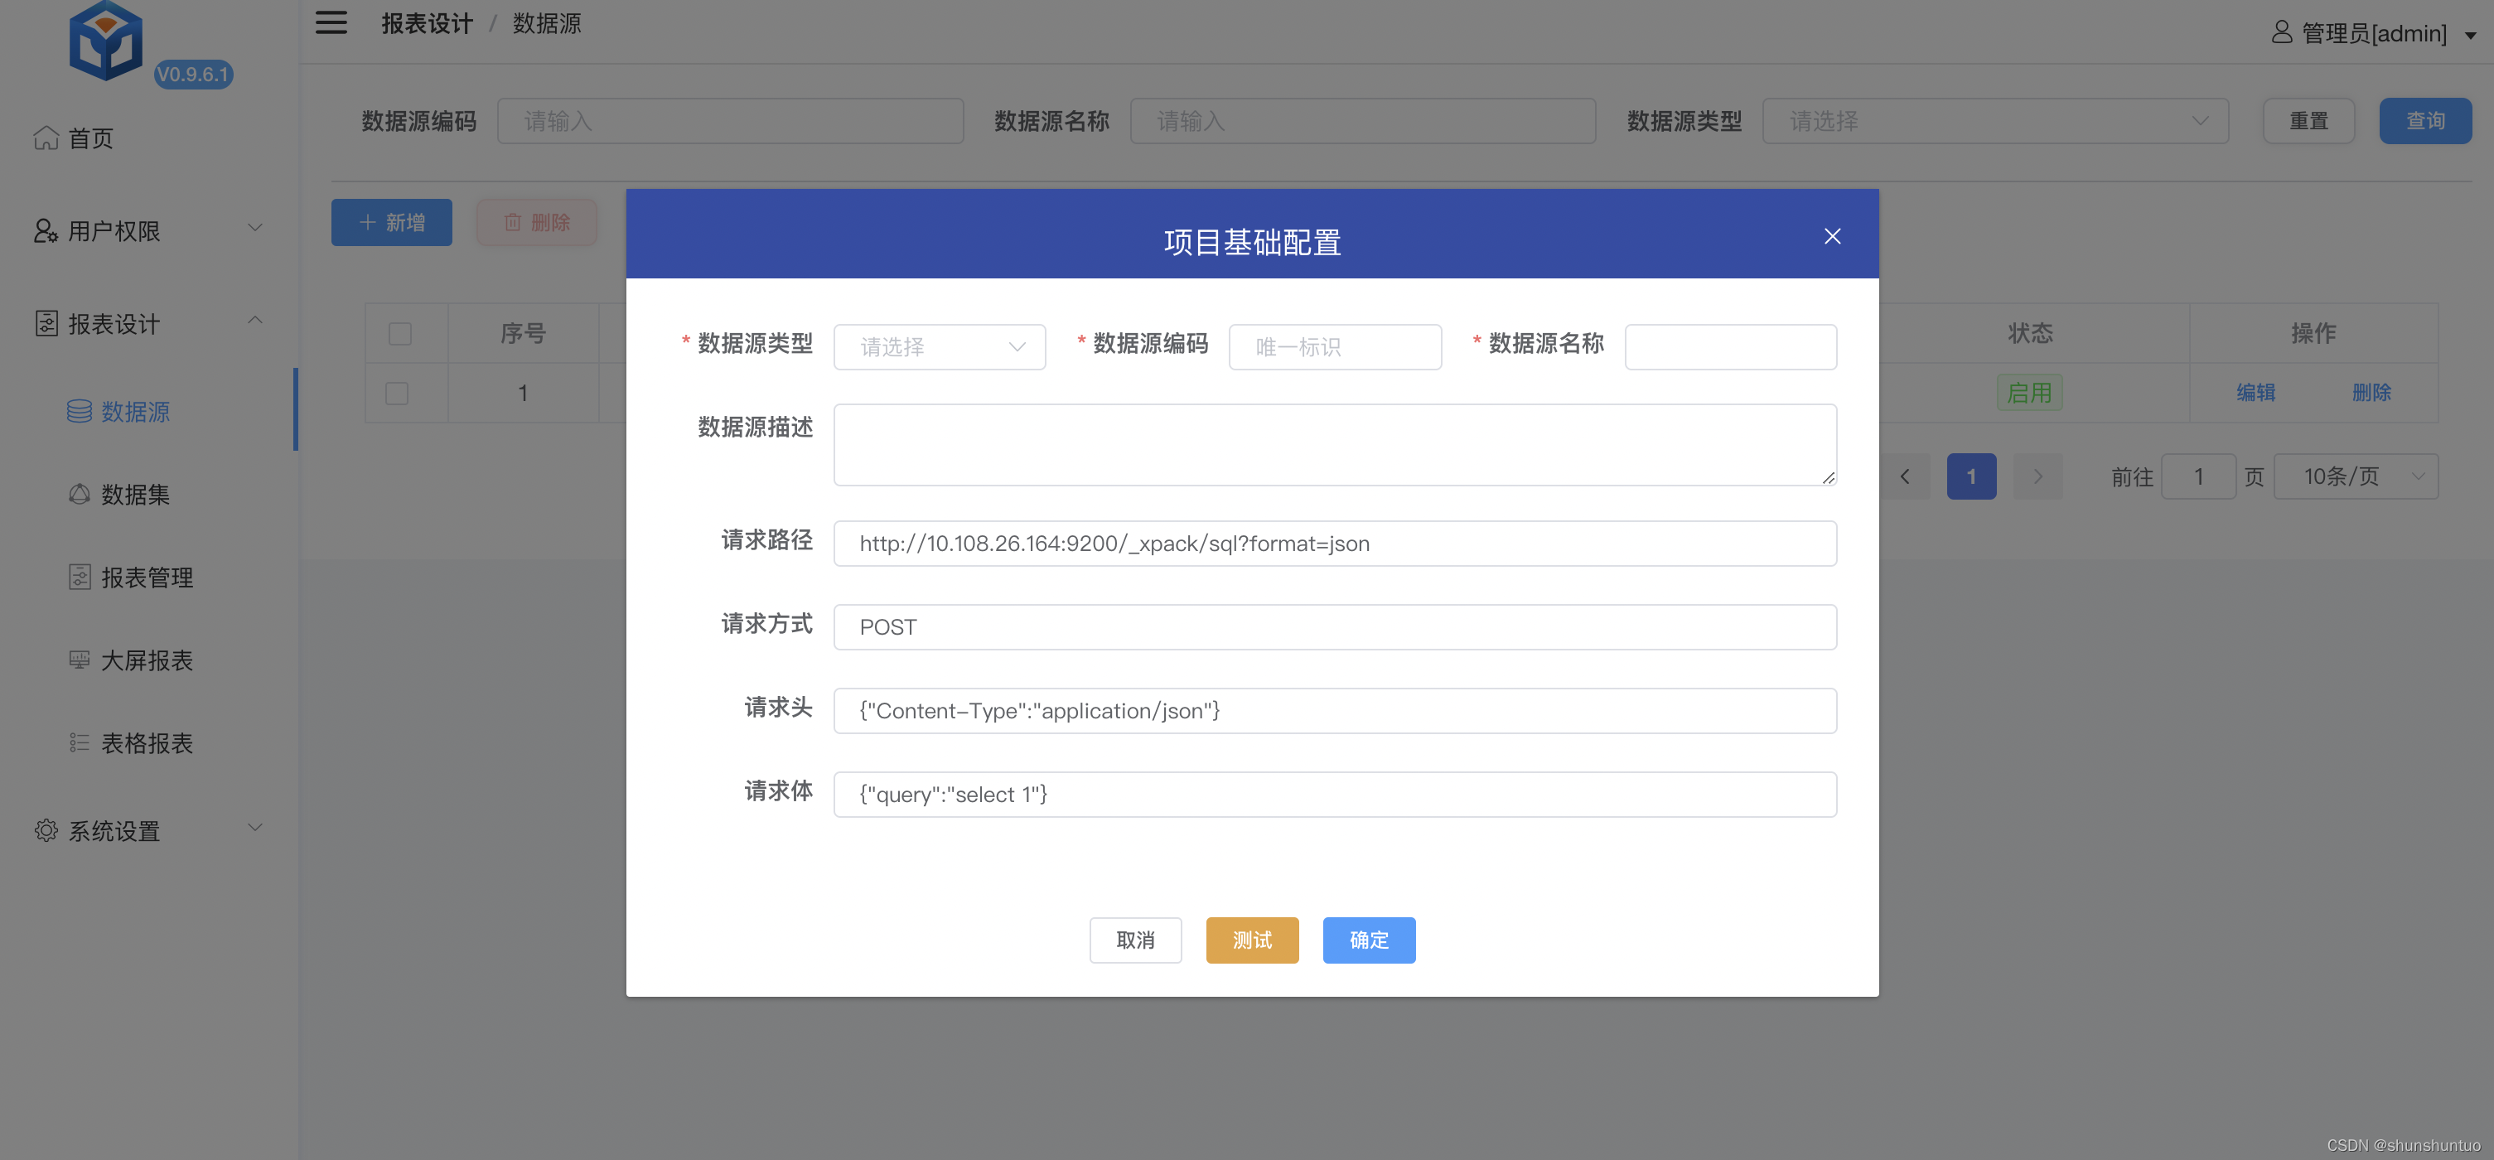Click into the 数据源描述 text area
The image size is (2494, 1160).
(1334, 444)
